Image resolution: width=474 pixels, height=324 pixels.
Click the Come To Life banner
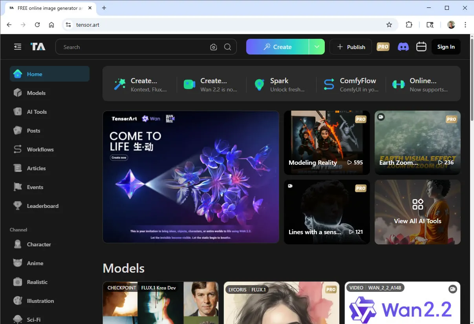point(191,177)
